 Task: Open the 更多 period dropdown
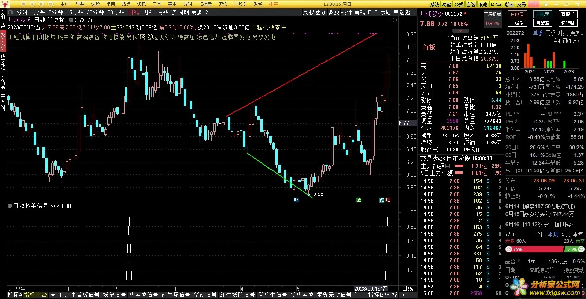coord(197,12)
